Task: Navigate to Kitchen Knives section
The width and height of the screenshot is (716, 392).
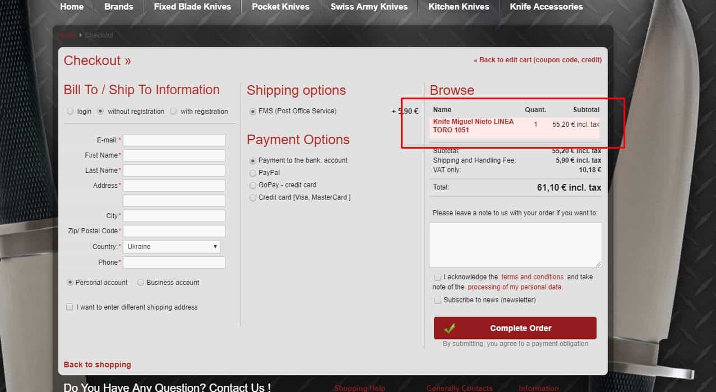Action: pyautogui.click(x=459, y=7)
